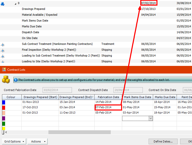192x145 pixels.
Task: Select the purple colour swatch row
Action: point(4,118)
